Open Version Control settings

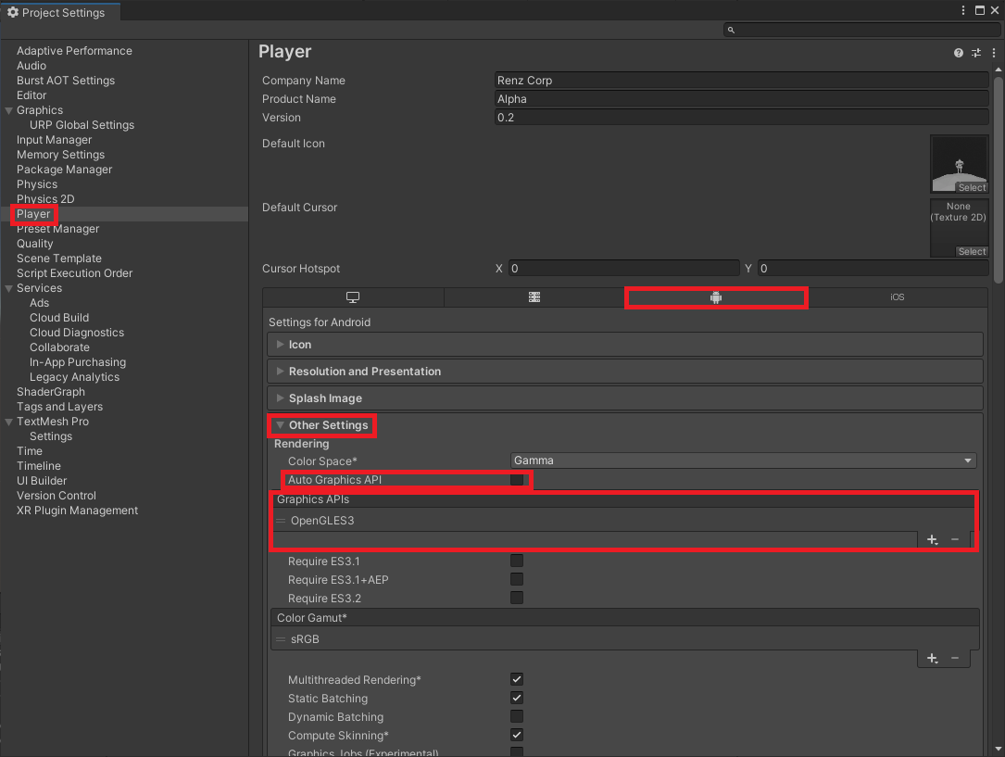(x=57, y=496)
